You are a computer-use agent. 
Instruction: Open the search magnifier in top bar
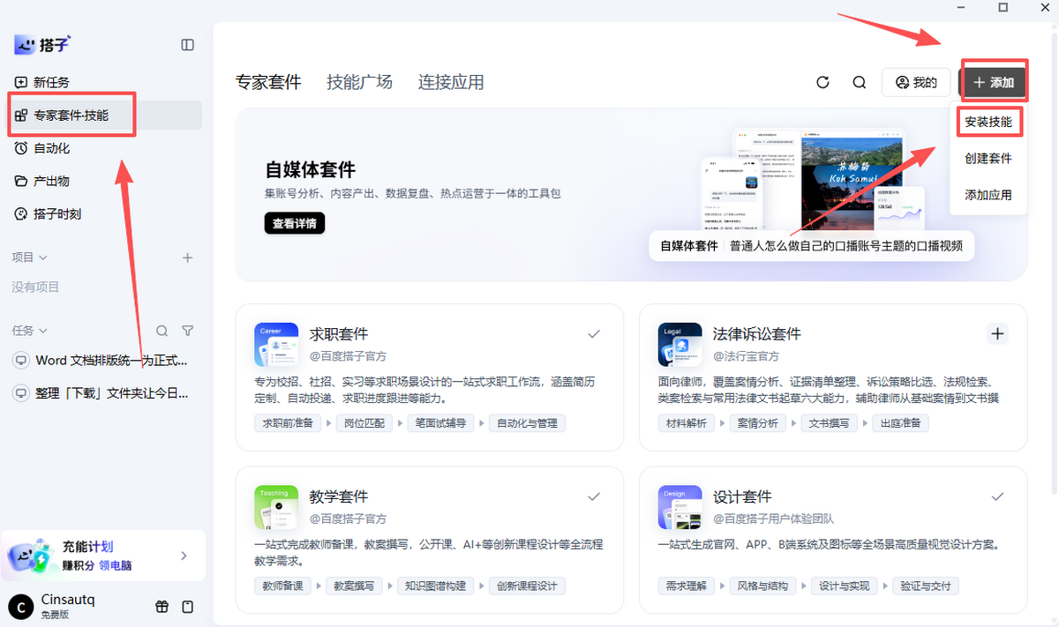point(860,82)
